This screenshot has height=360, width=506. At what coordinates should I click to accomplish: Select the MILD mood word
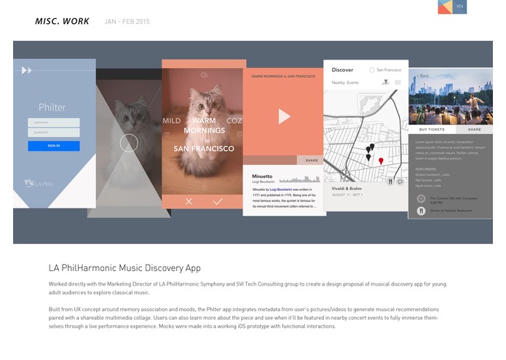pyautogui.click(x=171, y=121)
